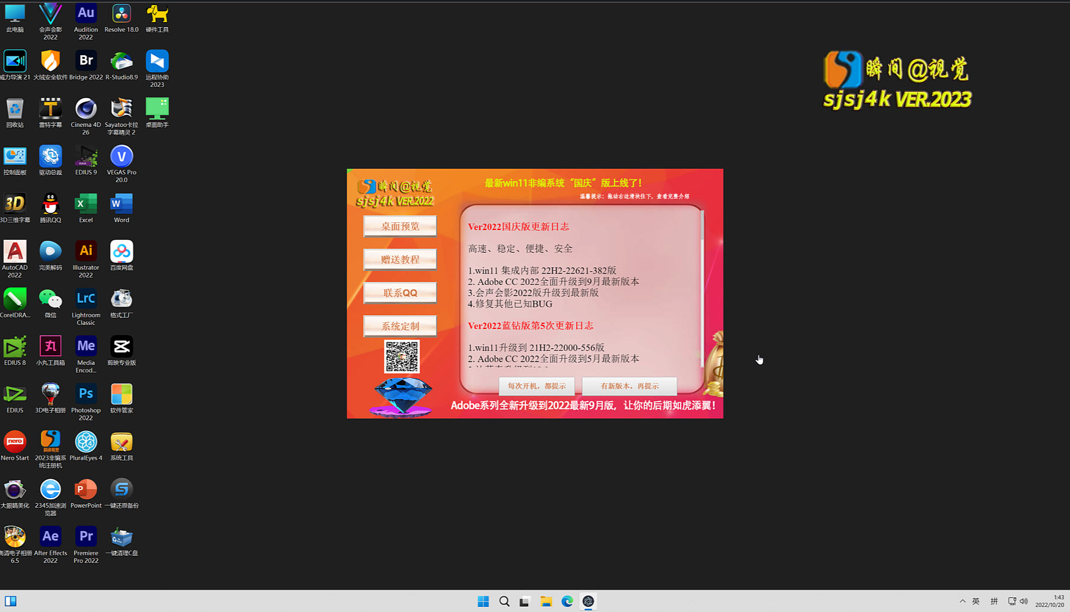Open widgets button on taskbar left
1070x612 pixels.
(11, 601)
